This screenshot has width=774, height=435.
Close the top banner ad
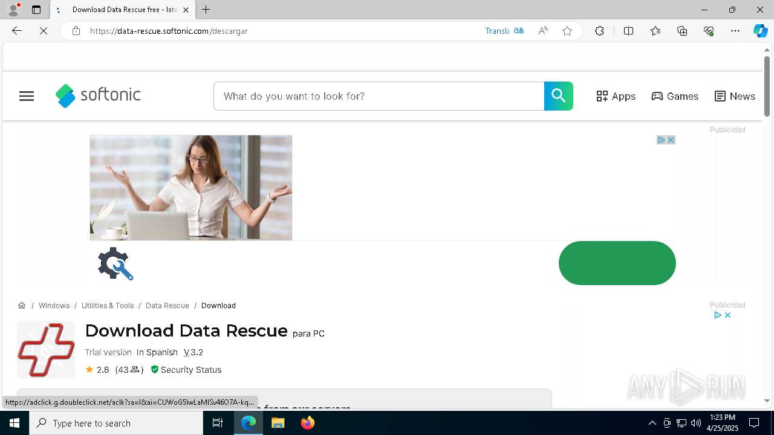[671, 140]
